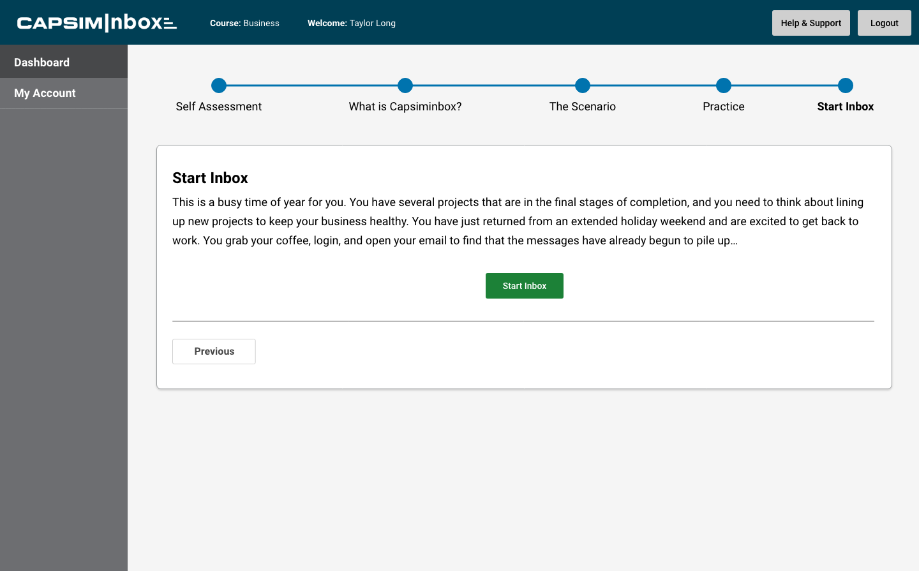Click the Self Assessment step label
Image resolution: width=919 pixels, height=571 pixels.
[219, 107]
